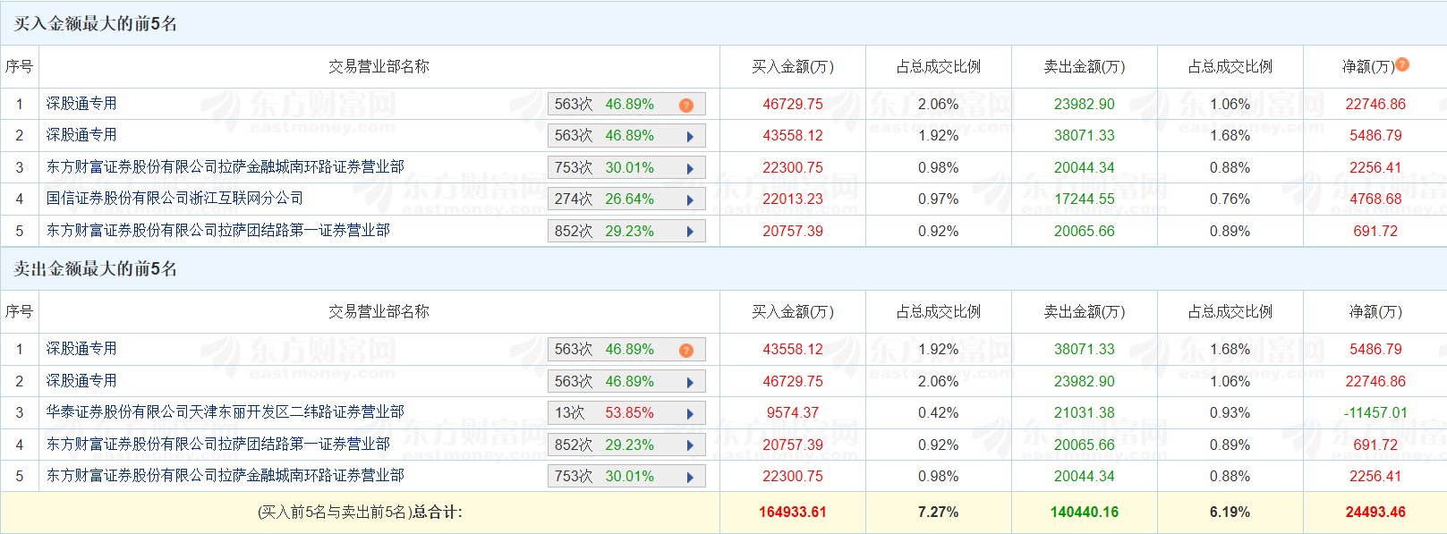Expand arrow for buy row 2 深股通专用
The image size is (1447, 534).
click(690, 137)
